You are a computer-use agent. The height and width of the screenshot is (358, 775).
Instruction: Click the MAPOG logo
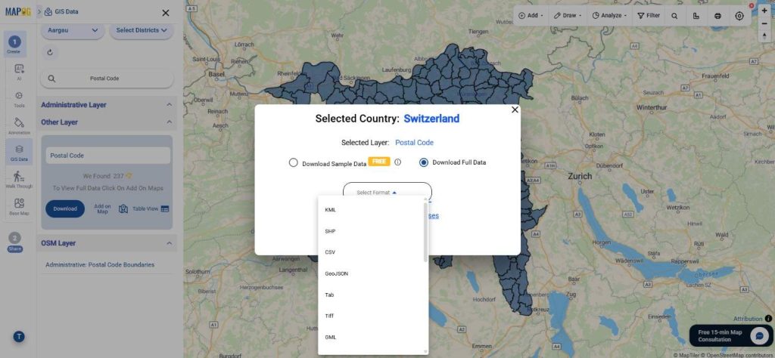18,11
